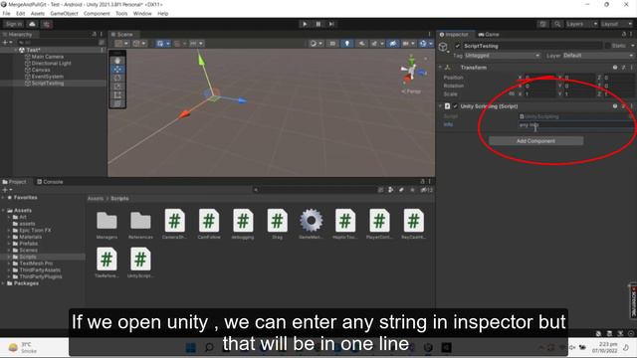Open the Layers dropdown in top toolbar
The height and width of the screenshot is (358, 637).
pos(581,24)
